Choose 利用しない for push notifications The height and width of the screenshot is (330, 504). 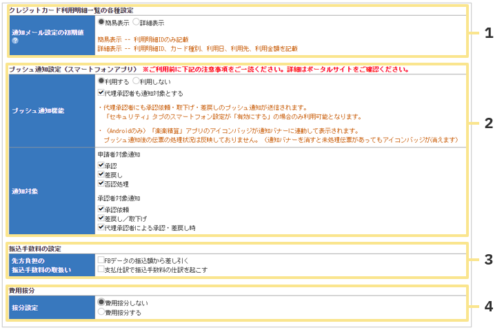(136, 81)
